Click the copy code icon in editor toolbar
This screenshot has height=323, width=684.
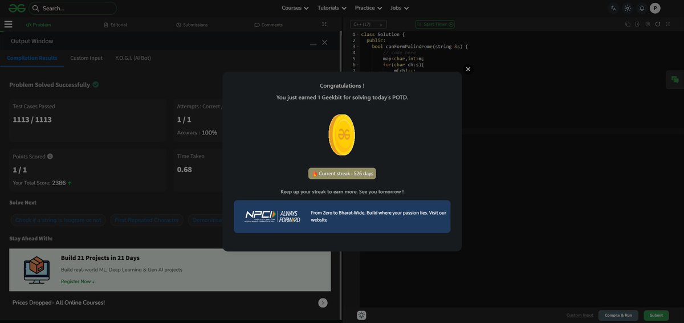(628, 24)
